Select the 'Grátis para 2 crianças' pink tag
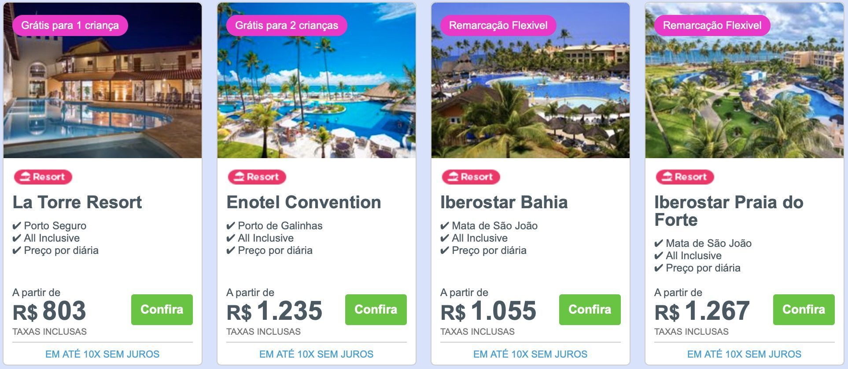 tap(287, 25)
